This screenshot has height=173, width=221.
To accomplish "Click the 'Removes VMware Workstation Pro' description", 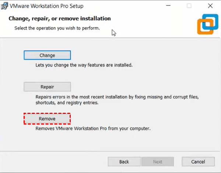I will click(93, 129).
